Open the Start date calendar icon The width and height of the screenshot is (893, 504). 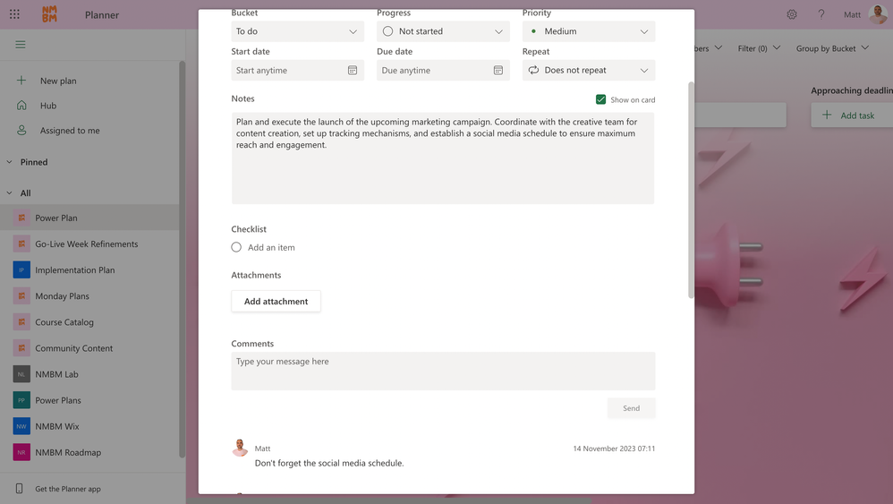tap(353, 70)
